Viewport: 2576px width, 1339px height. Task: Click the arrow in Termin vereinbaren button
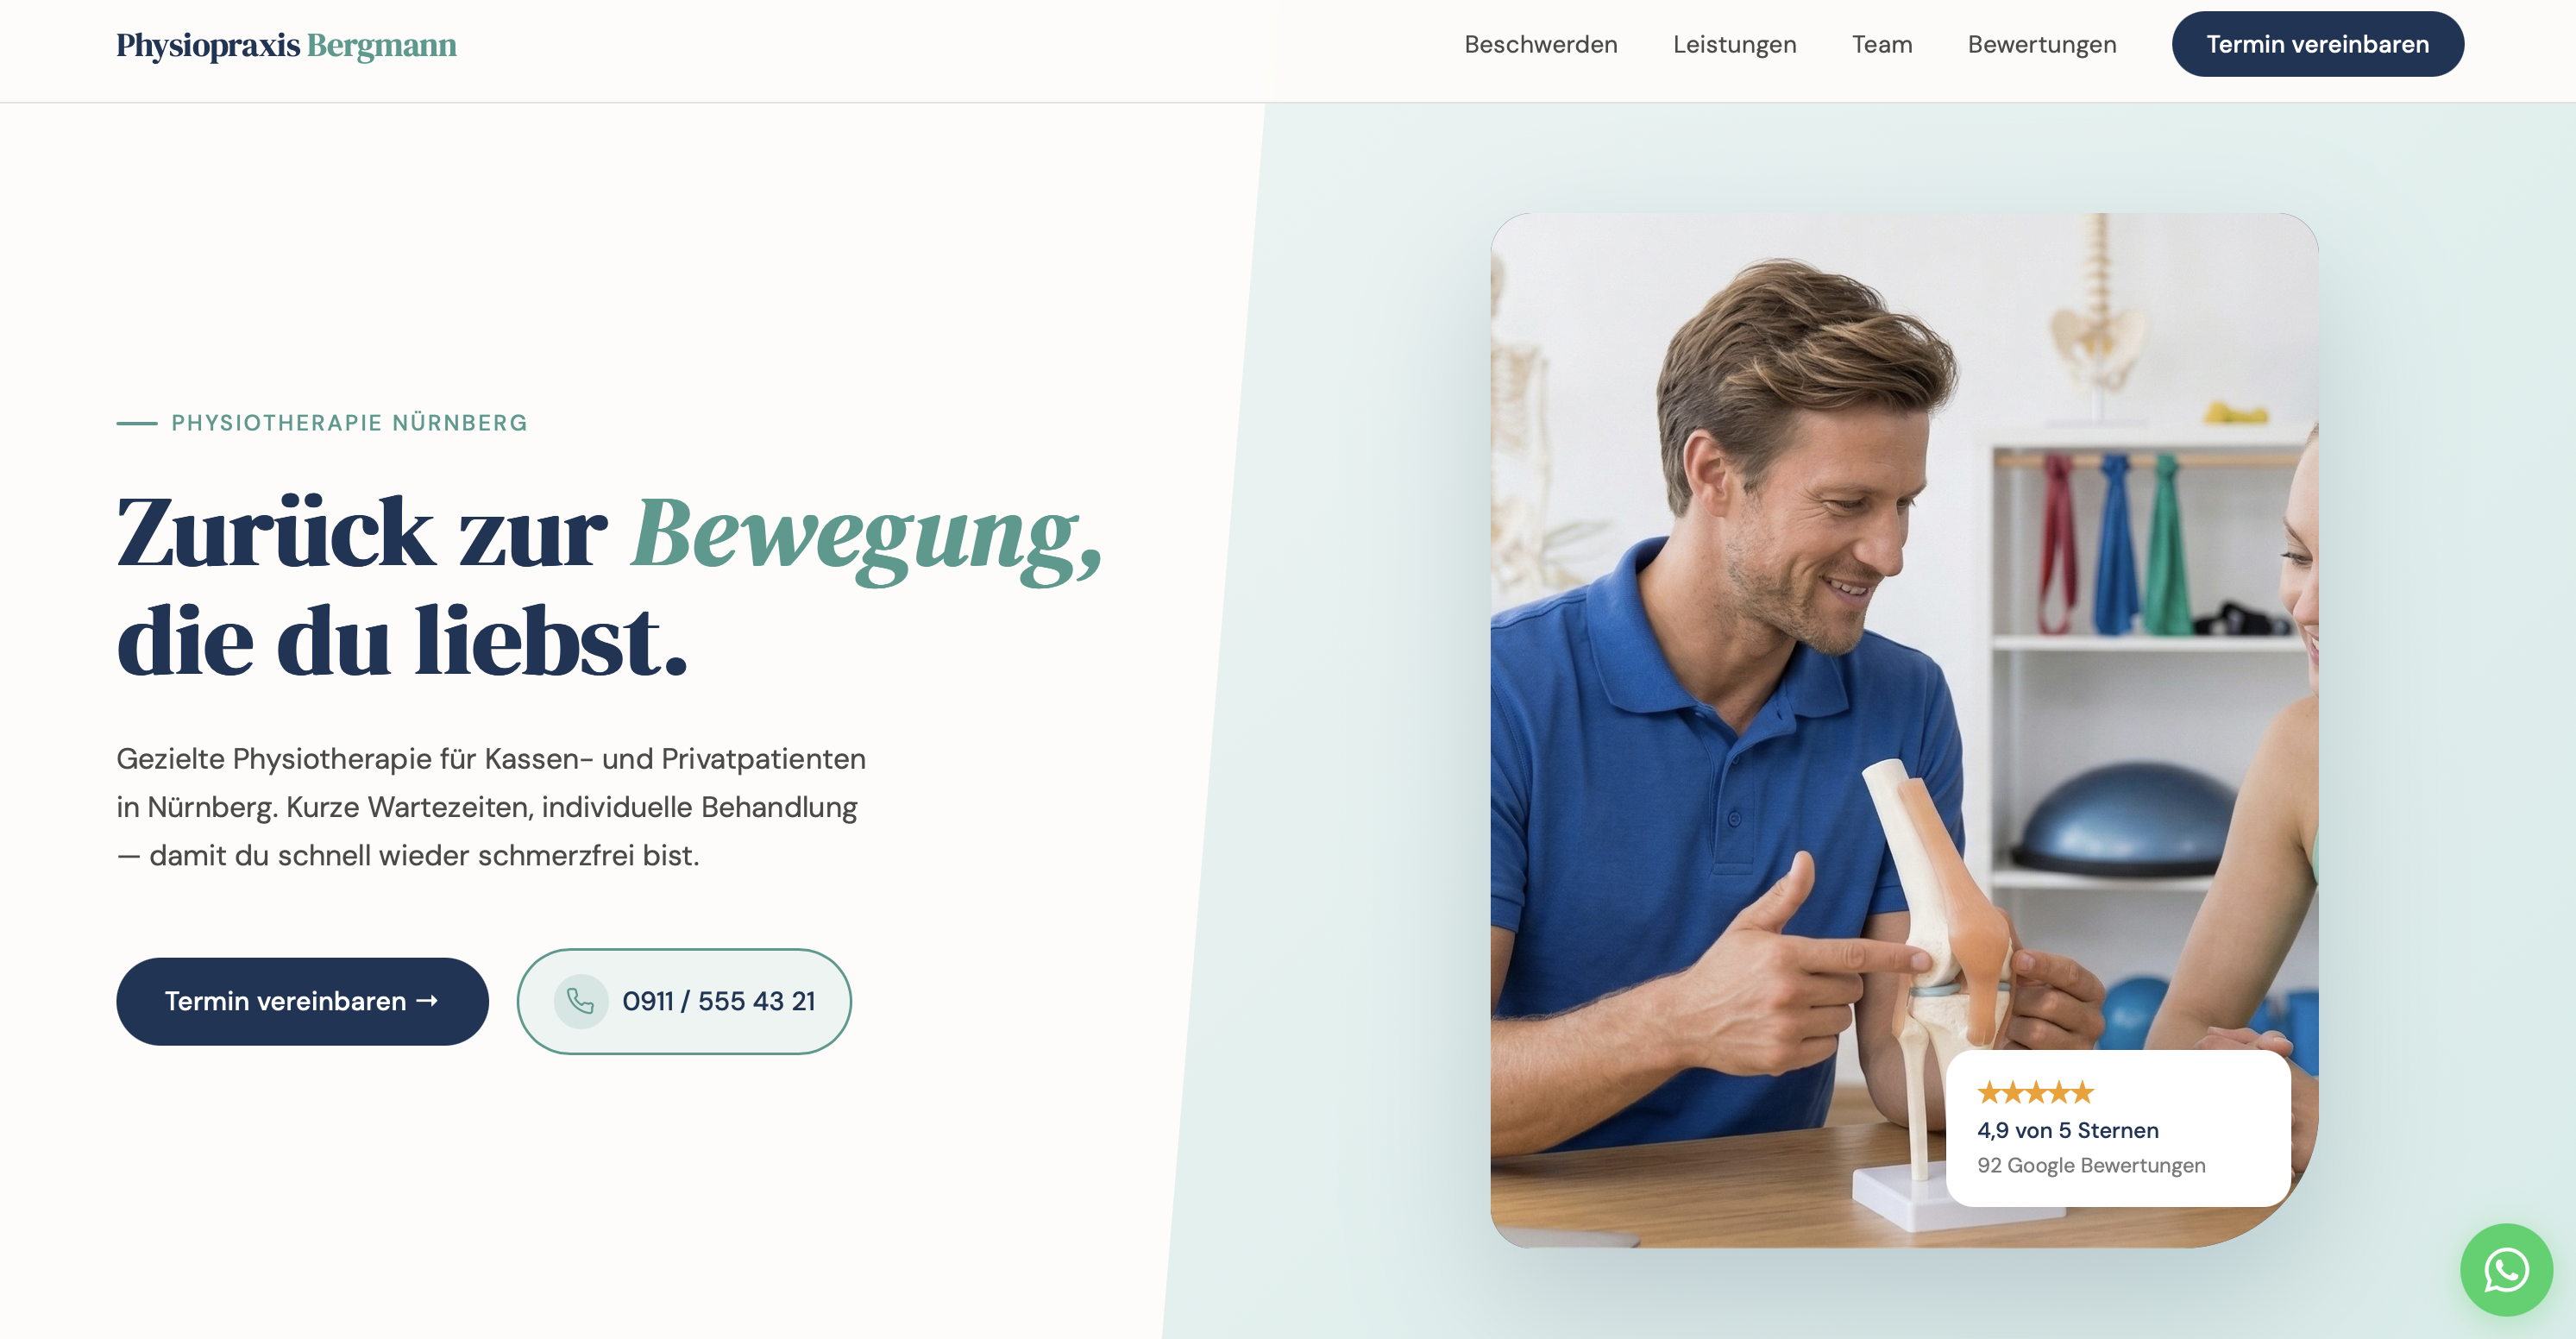click(x=427, y=1001)
